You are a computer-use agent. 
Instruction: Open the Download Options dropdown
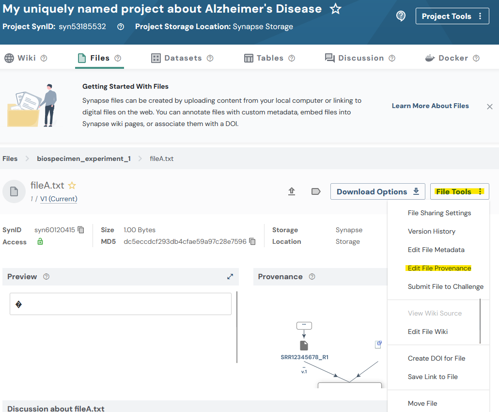pyautogui.click(x=377, y=191)
